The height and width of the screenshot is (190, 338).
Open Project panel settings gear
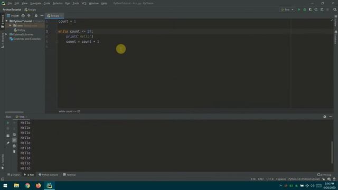36,16
